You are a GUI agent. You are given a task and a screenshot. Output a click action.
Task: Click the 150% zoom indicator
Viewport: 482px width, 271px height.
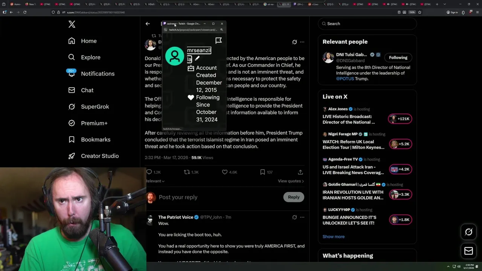pos(412,12)
